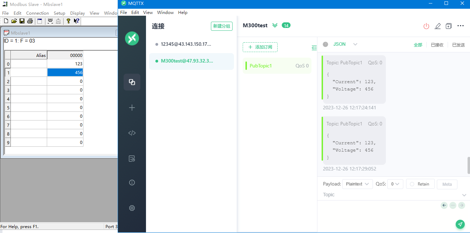Image resolution: width=470 pixels, height=233 pixels.
Task: Show all messages with 全部 tab
Action: 418,45
